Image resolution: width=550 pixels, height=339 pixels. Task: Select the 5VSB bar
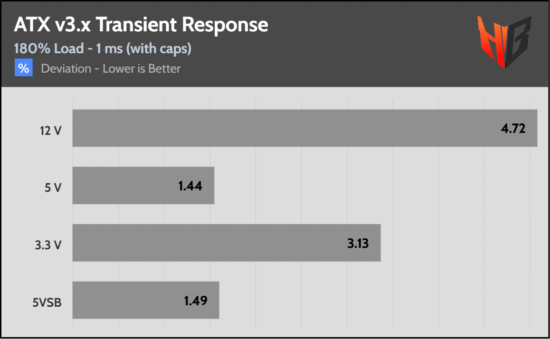tap(146, 300)
